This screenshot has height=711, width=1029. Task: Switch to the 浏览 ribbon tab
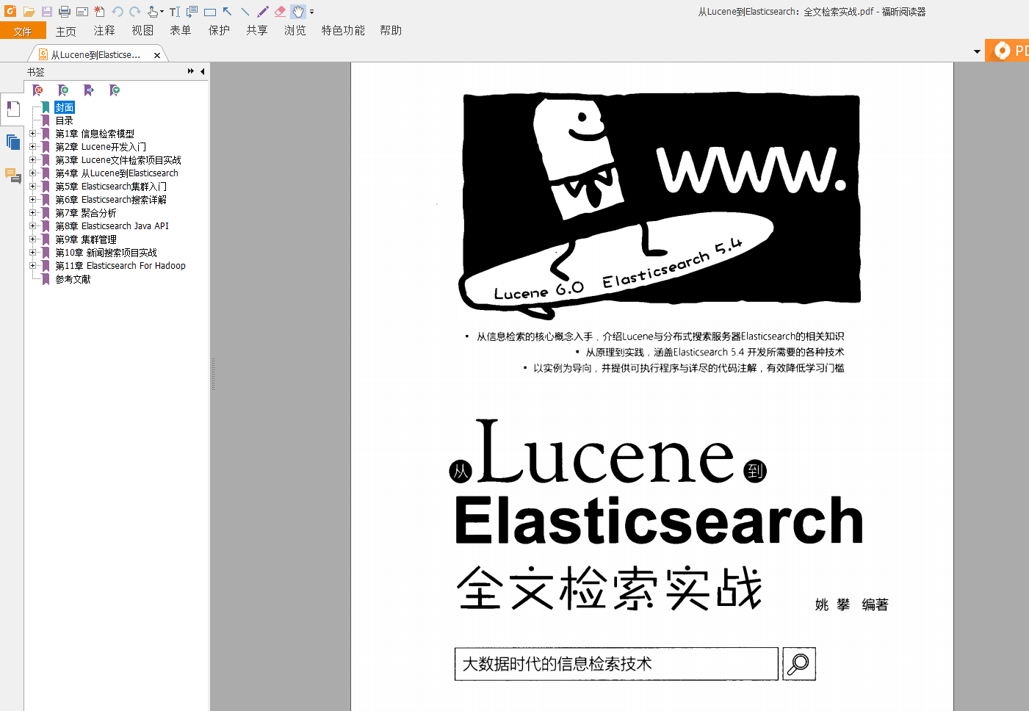(x=295, y=31)
